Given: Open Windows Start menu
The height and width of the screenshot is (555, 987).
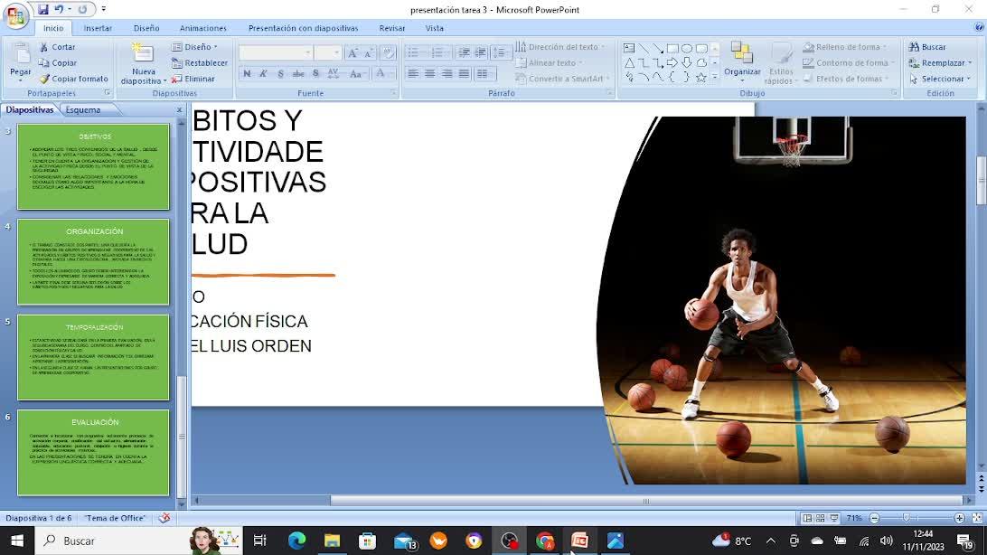Looking at the screenshot, I should (x=17, y=541).
